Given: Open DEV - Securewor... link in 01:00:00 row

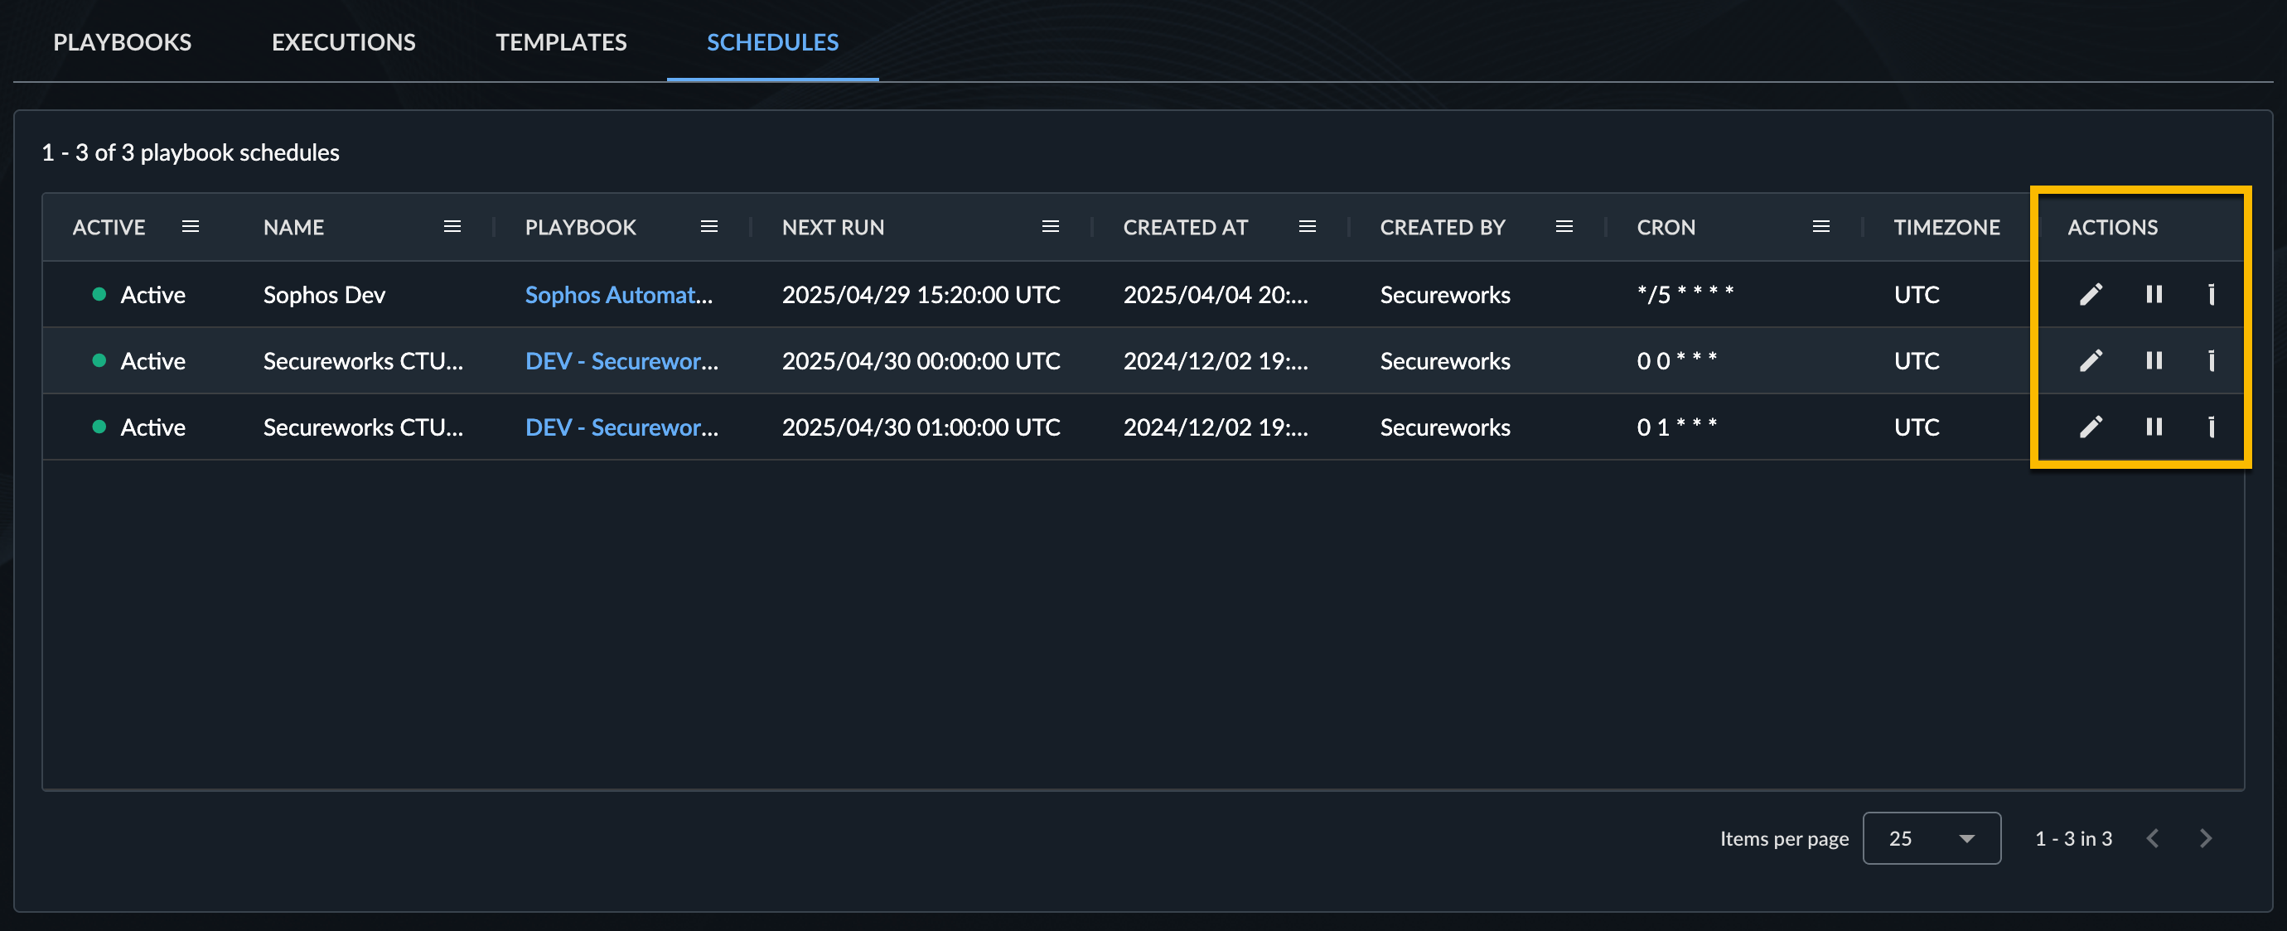Looking at the screenshot, I should (x=621, y=427).
